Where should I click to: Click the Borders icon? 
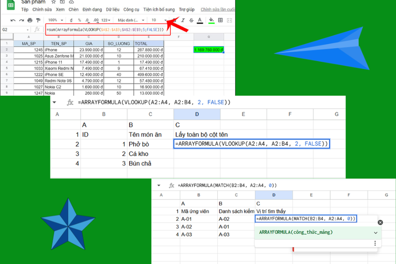click(x=220, y=20)
